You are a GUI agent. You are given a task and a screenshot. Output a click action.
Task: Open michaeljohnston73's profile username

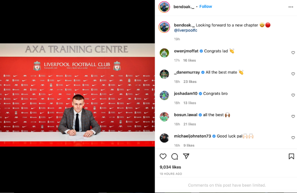point(192,136)
